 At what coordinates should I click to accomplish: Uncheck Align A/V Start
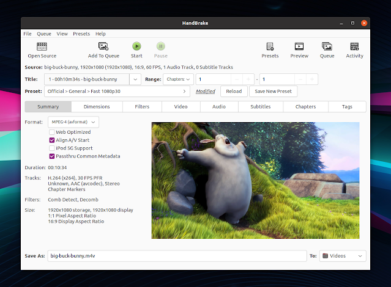(52, 140)
